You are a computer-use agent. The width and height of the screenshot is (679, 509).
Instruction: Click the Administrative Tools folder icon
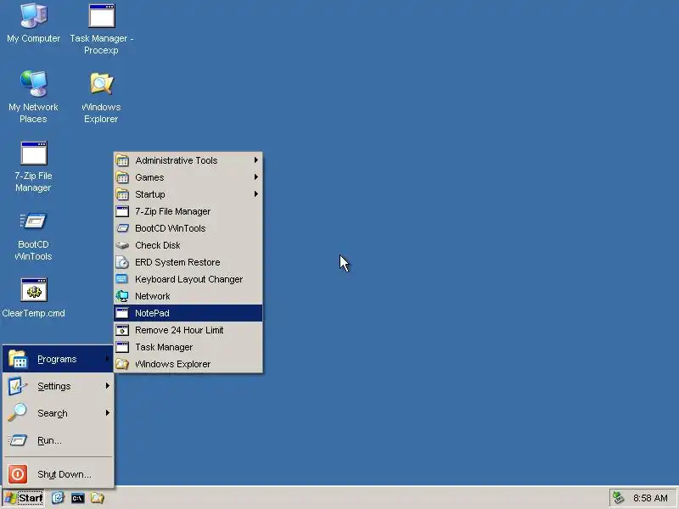click(x=122, y=160)
